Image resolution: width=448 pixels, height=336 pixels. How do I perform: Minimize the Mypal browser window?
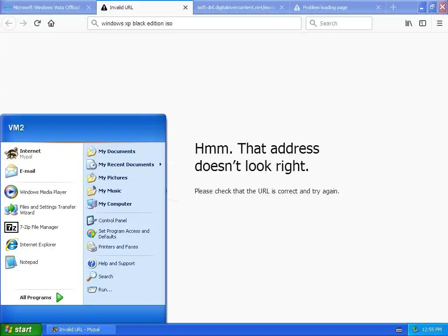click(x=422, y=7)
